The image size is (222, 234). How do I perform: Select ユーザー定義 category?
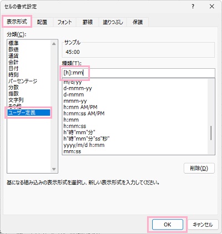pos(29,113)
